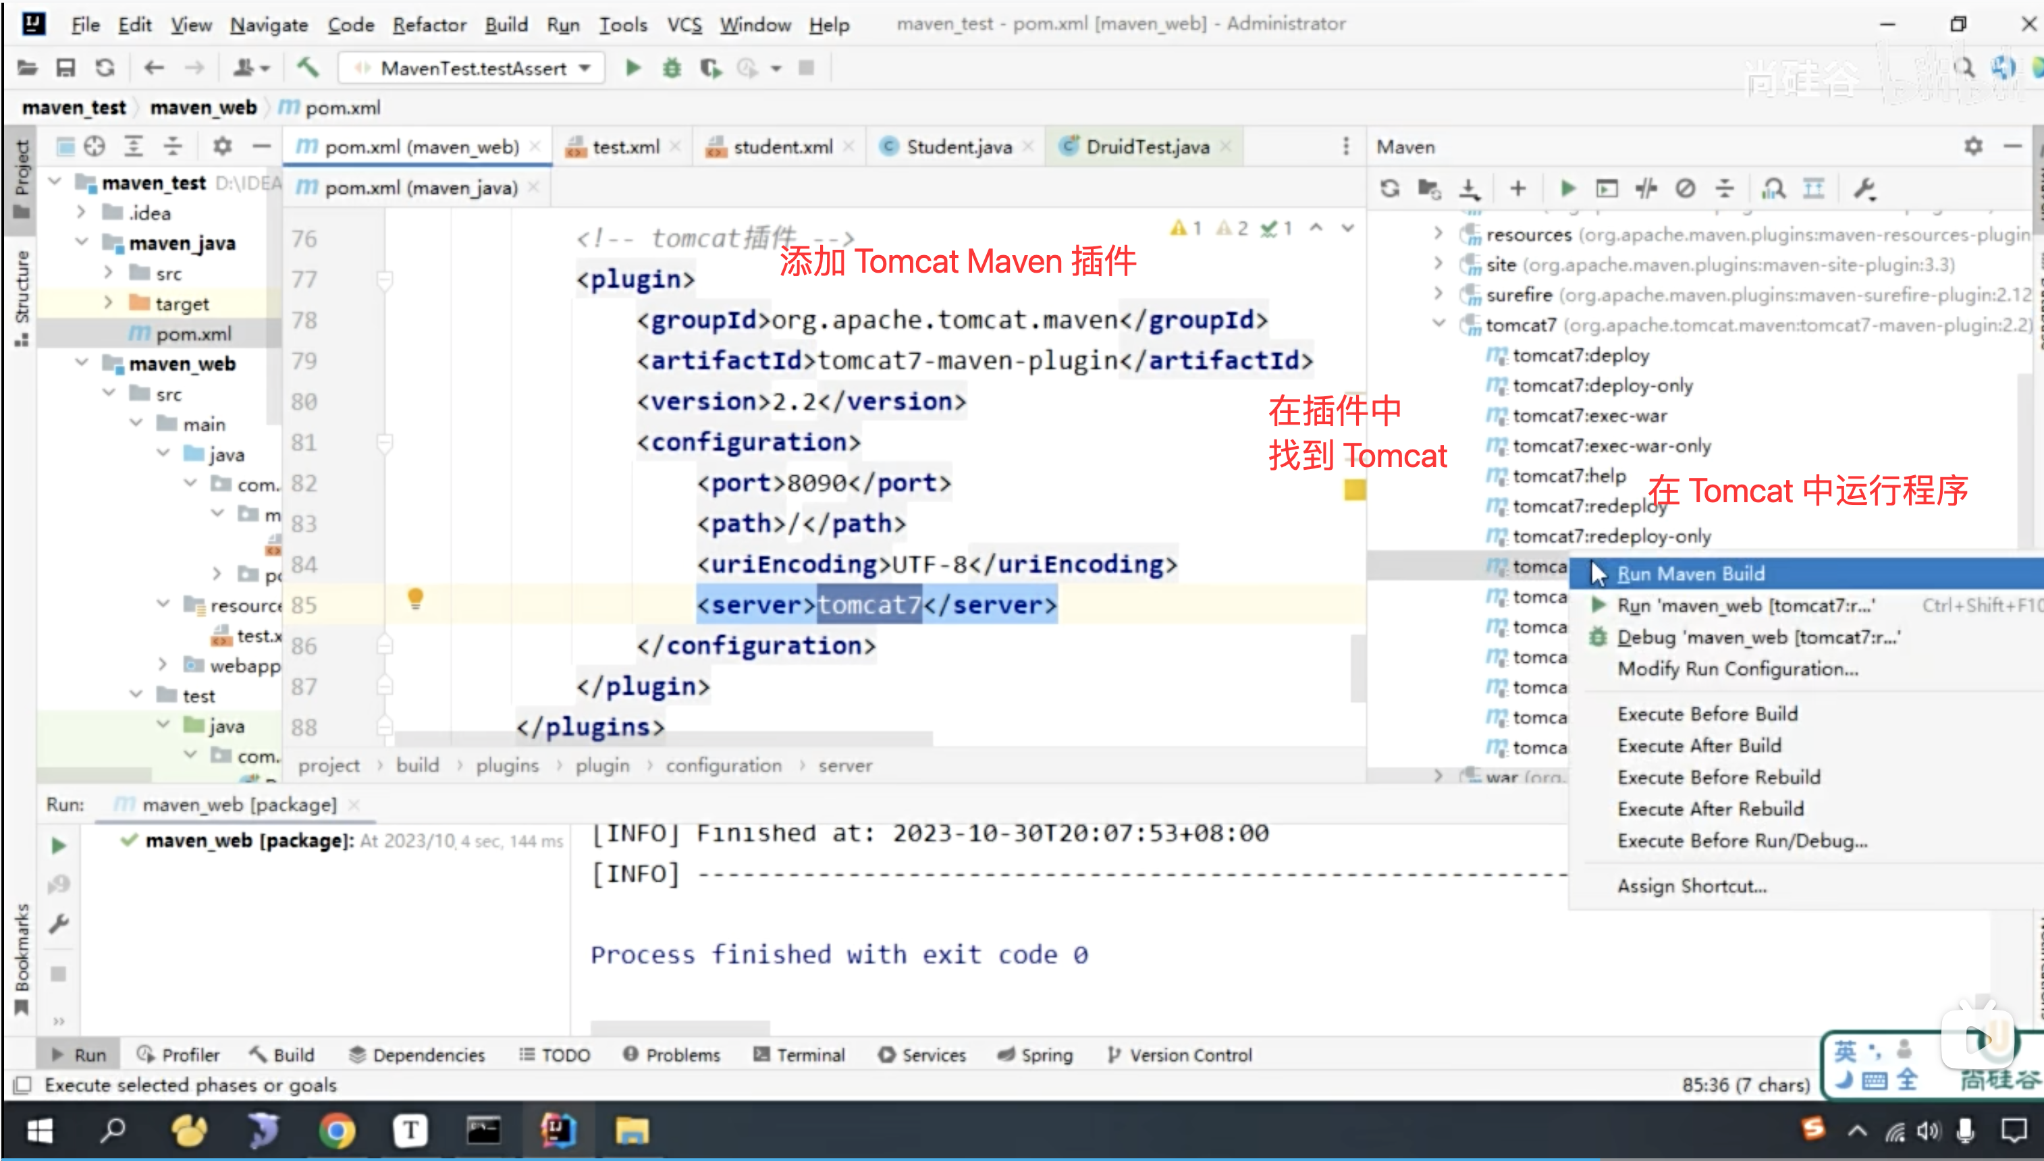Viewport: 2044px width, 1161px height.
Task: Toggle the Project tool window sidebar button
Action: [22, 177]
